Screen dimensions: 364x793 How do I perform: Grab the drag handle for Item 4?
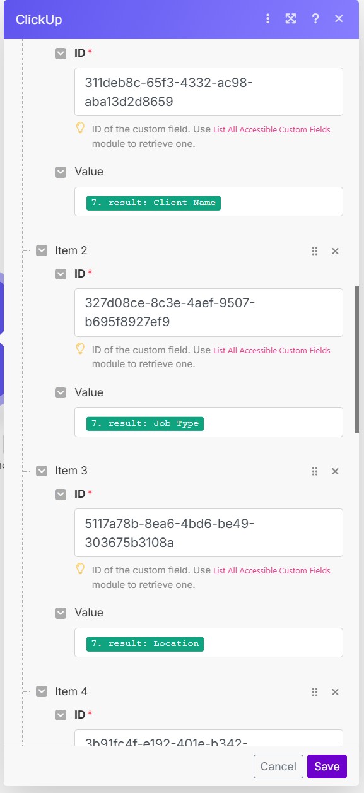coord(314,692)
